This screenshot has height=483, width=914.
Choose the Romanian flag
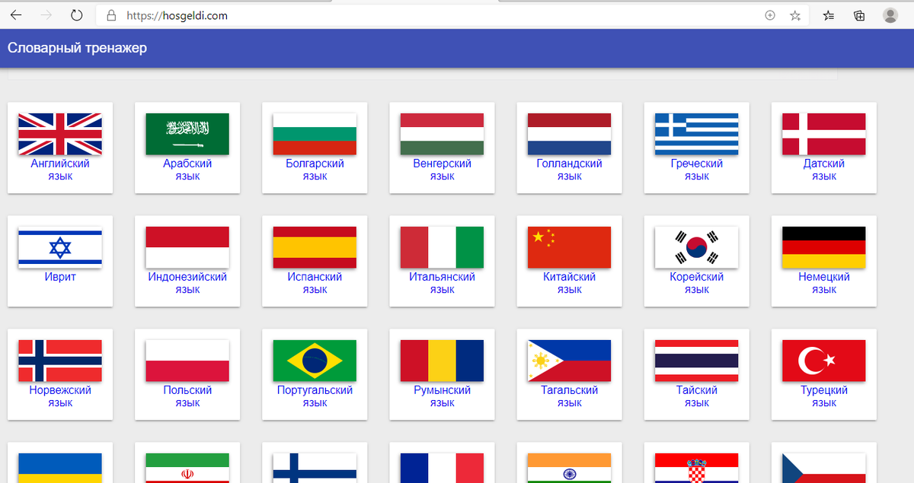[442, 361]
